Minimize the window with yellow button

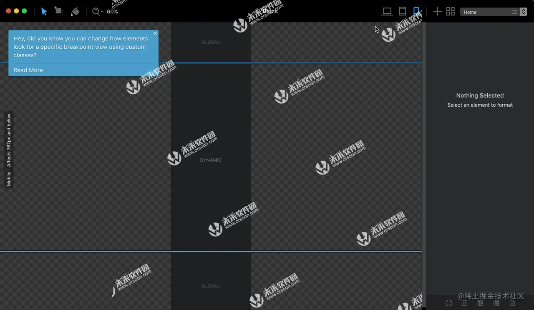pyautogui.click(x=16, y=11)
